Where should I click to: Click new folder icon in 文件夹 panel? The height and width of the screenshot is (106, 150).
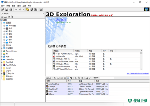pos(2,17)
